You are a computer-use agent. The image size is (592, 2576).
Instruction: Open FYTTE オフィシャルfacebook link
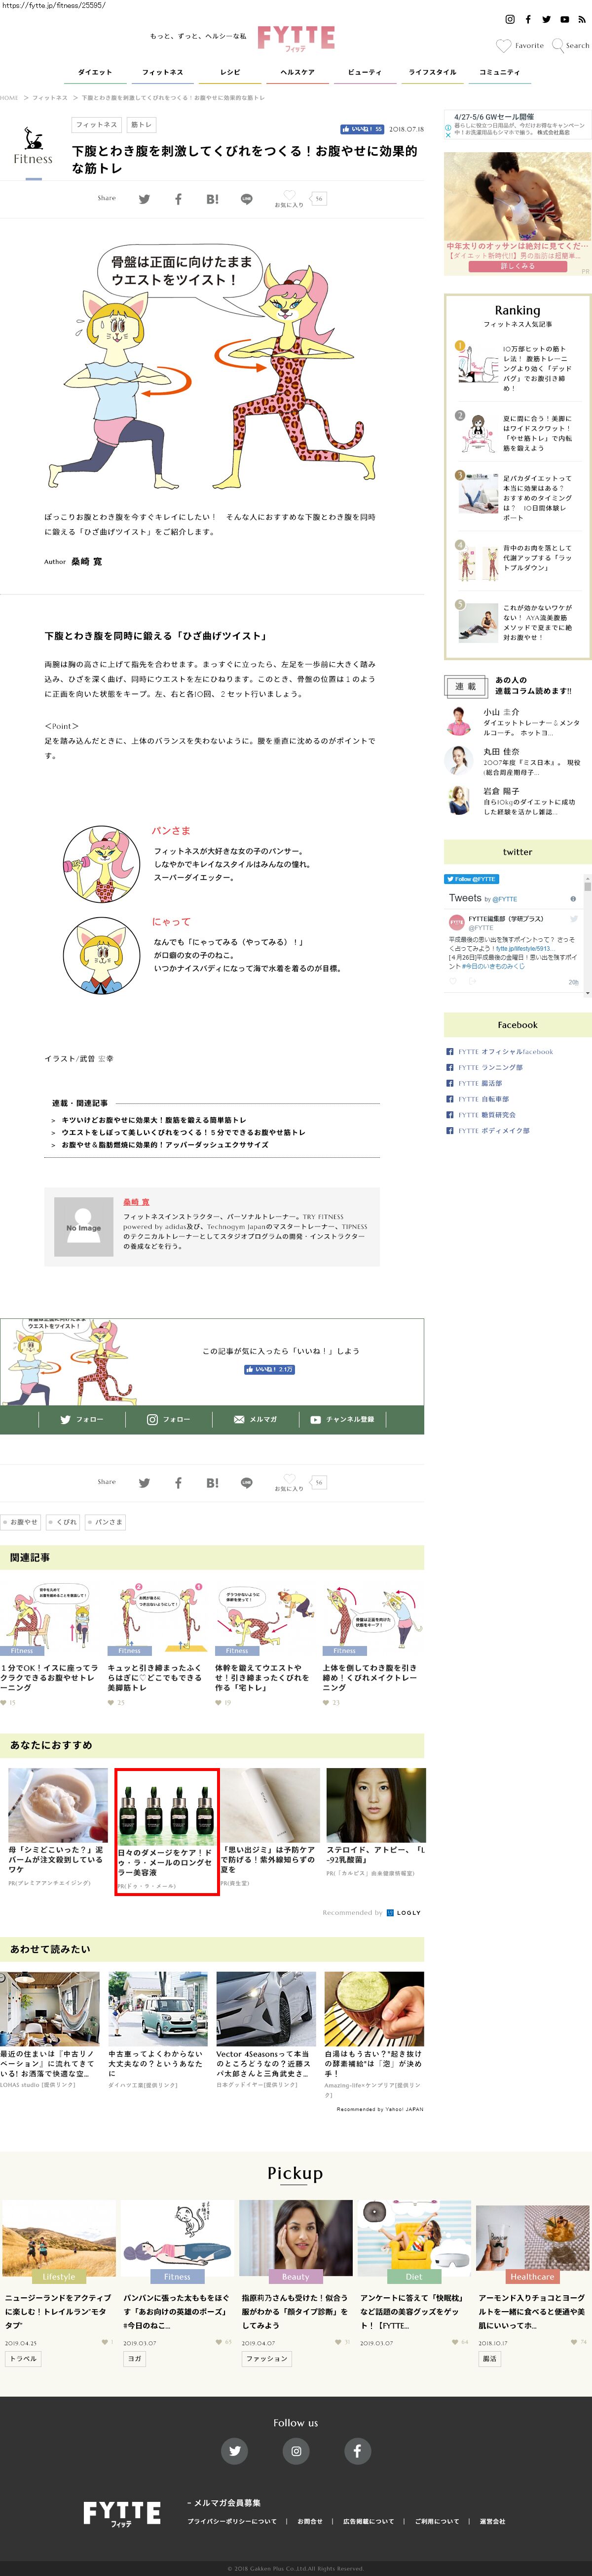pyautogui.click(x=505, y=1052)
